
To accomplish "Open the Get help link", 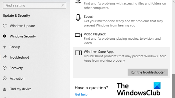I will 81,95.
